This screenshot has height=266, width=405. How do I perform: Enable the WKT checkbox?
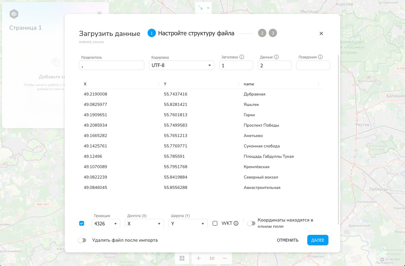(x=215, y=223)
